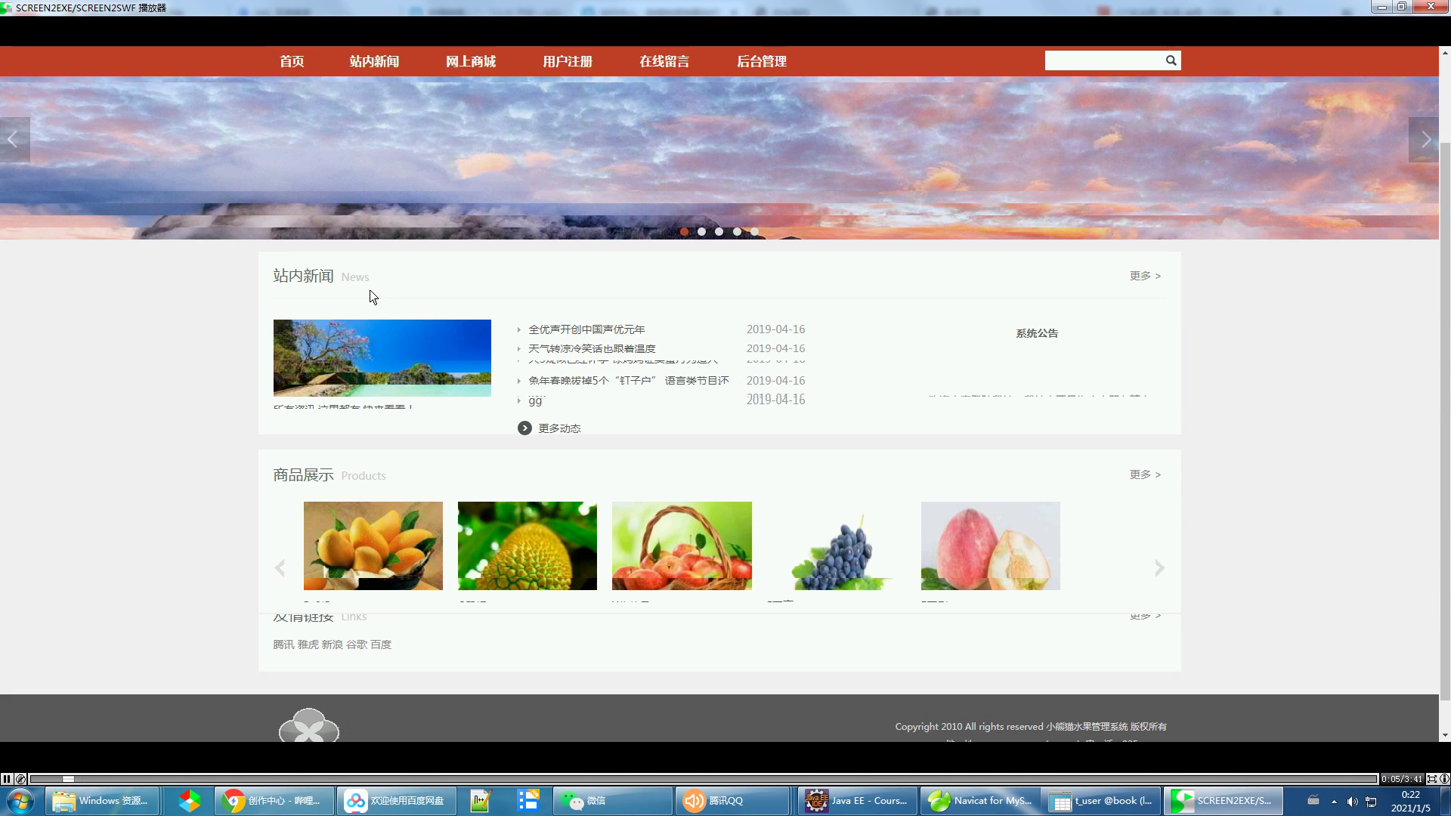
Task: Go to previous banner slide arrow
Action: [14, 140]
